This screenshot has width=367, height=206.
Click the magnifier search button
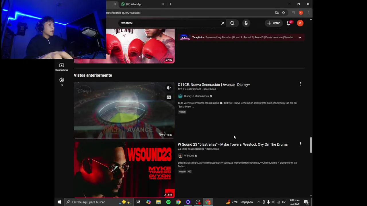(x=233, y=23)
